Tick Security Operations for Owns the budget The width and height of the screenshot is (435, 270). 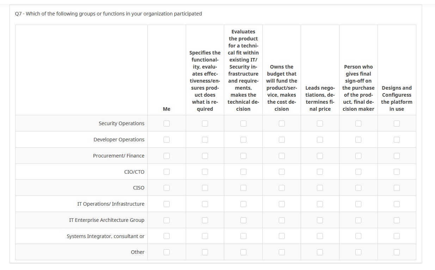(282, 123)
